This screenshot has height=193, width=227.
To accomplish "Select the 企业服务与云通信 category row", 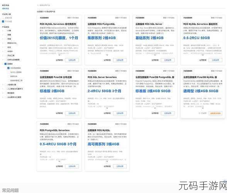I will 14,97.
